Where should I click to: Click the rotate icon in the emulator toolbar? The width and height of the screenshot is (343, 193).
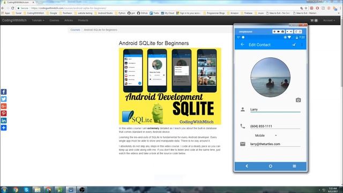click(x=296, y=32)
